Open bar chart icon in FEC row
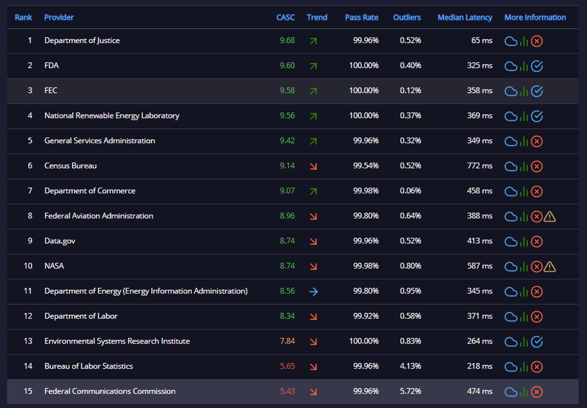 524,91
